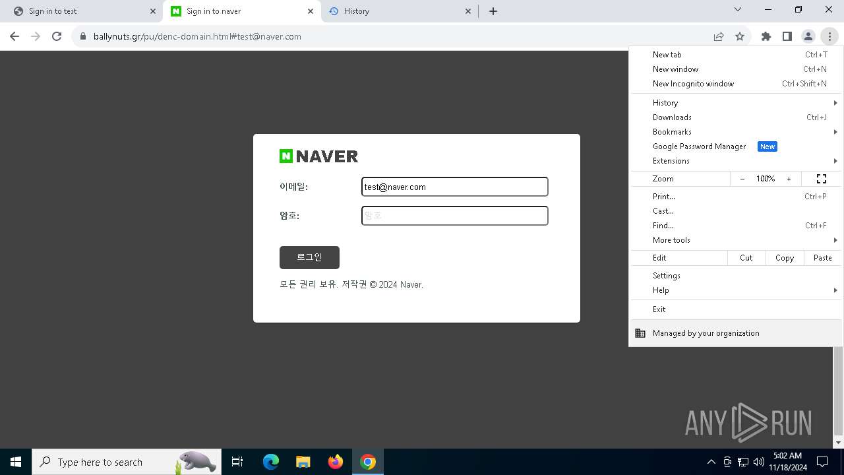Open a new tab with plus icon
The width and height of the screenshot is (844, 475).
tap(493, 11)
